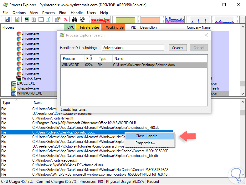
Task: Click the Private Bytes column header
Action: coord(88,27)
